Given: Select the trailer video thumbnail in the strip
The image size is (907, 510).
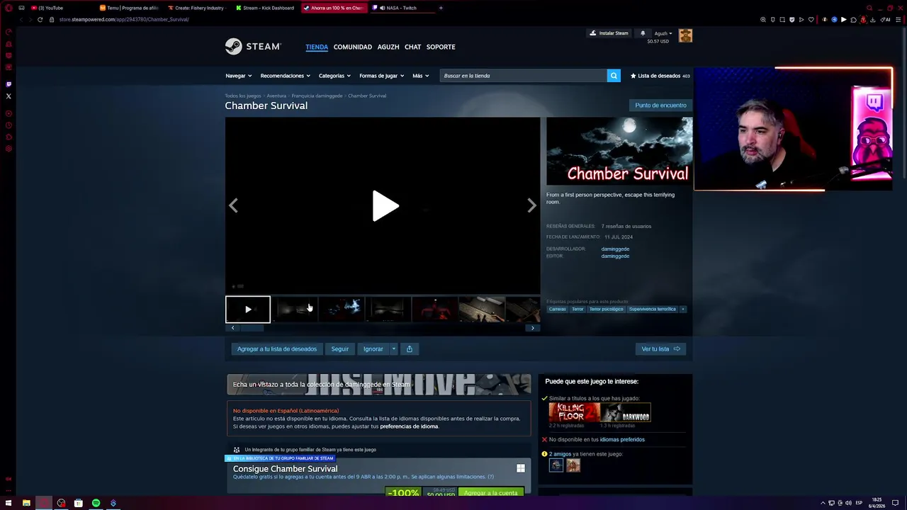Looking at the screenshot, I should pos(247,309).
